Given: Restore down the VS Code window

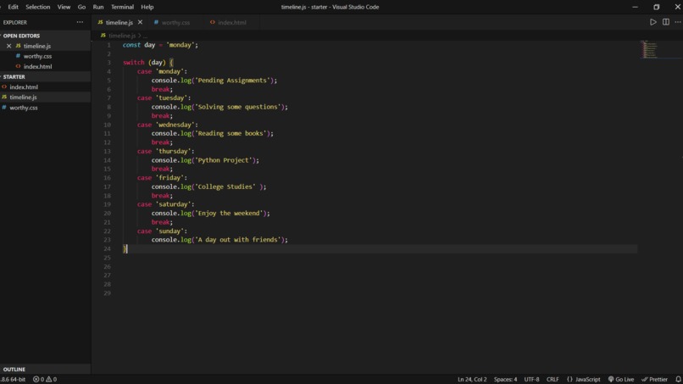Looking at the screenshot, I should tap(656, 7).
